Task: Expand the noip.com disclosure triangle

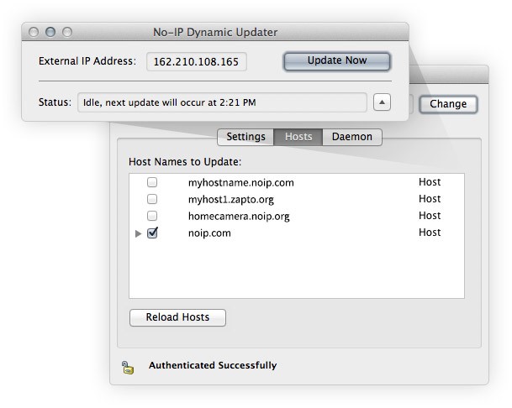Action: point(138,233)
